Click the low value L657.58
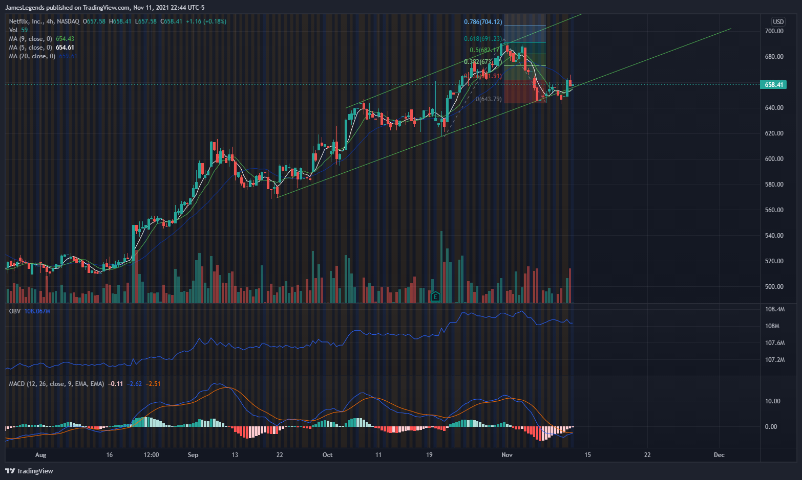802x480 pixels. pos(146,21)
